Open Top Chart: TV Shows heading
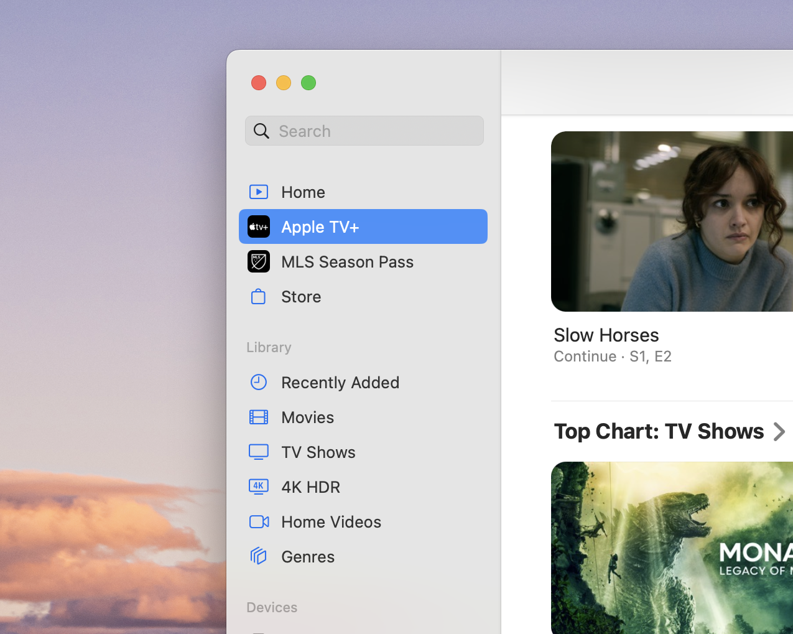Screen dimensions: 793x634 point(659,431)
